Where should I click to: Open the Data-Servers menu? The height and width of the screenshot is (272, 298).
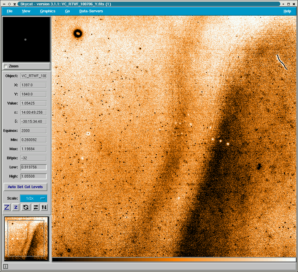[91, 11]
